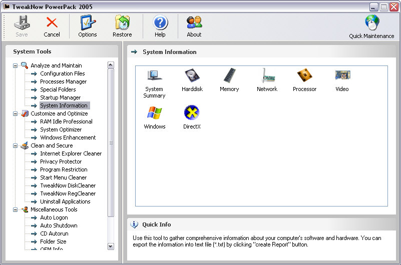Viewport: 401px width, 265px height.
Task: Click the Save toolbar icon
Action: click(x=22, y=22)
